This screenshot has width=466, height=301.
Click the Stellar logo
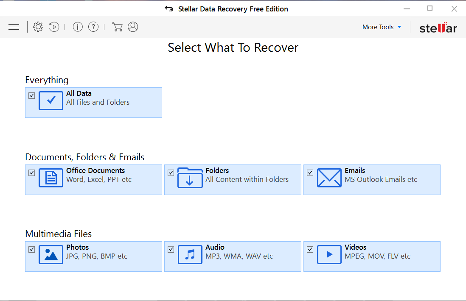[438, 28]
